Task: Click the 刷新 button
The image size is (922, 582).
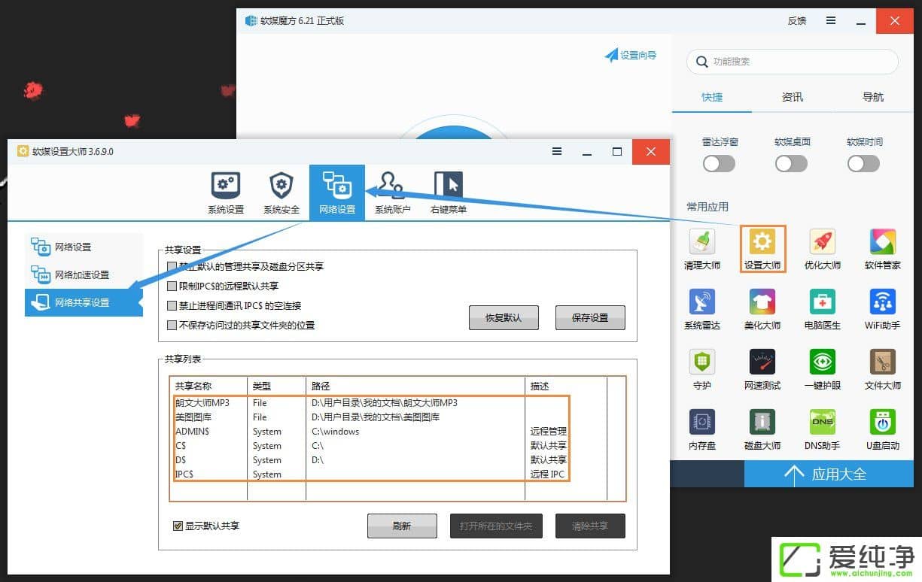Action: (402, 526)
